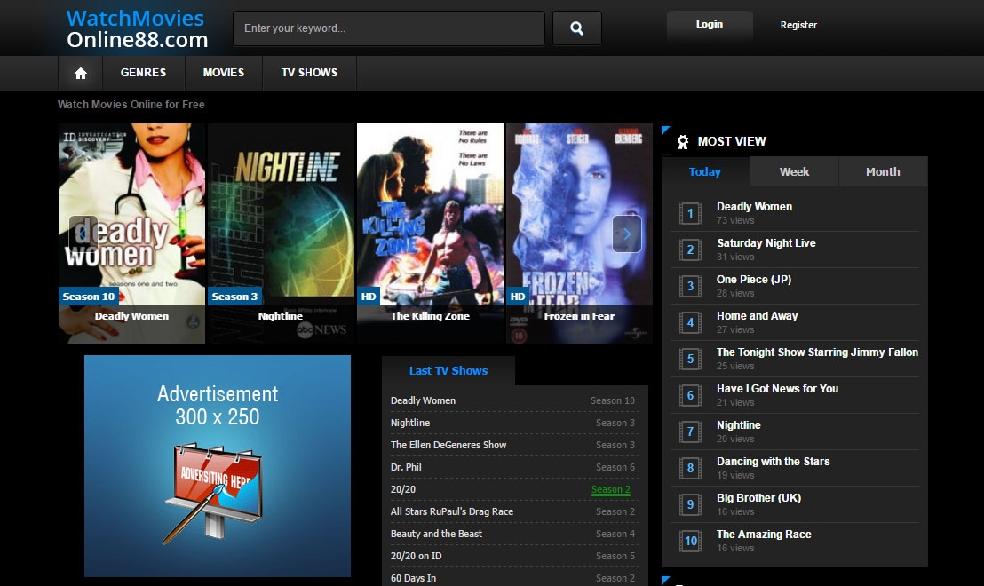The width and height of the screenshot is (984, 586).
Task: Click Season 3 badge on Nightline poster
Action: tap(234, 297)
